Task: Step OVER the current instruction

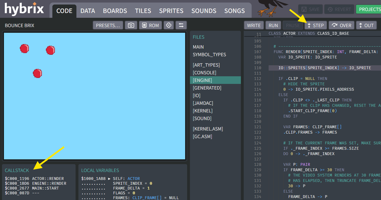Action: tap(341, 25)
